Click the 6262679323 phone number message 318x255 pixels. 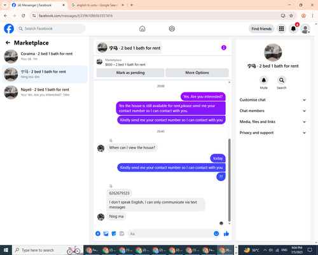(x=119, y=193)
